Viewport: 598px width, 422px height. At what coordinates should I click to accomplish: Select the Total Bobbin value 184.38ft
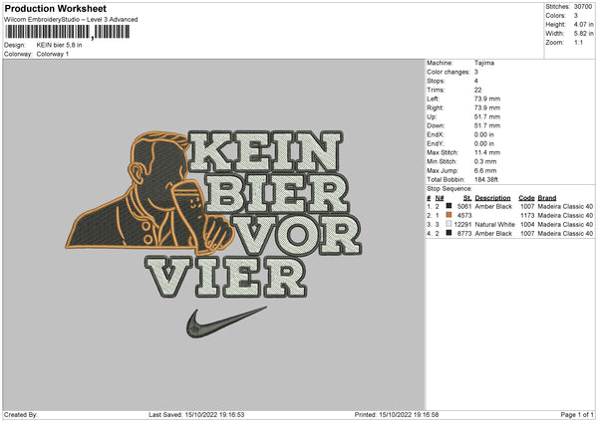(486, 179)
